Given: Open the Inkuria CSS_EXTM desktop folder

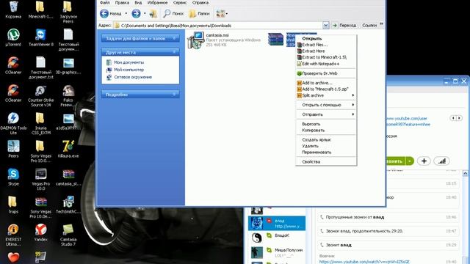Looking at the screenshot, I should [x=41, y=123].
